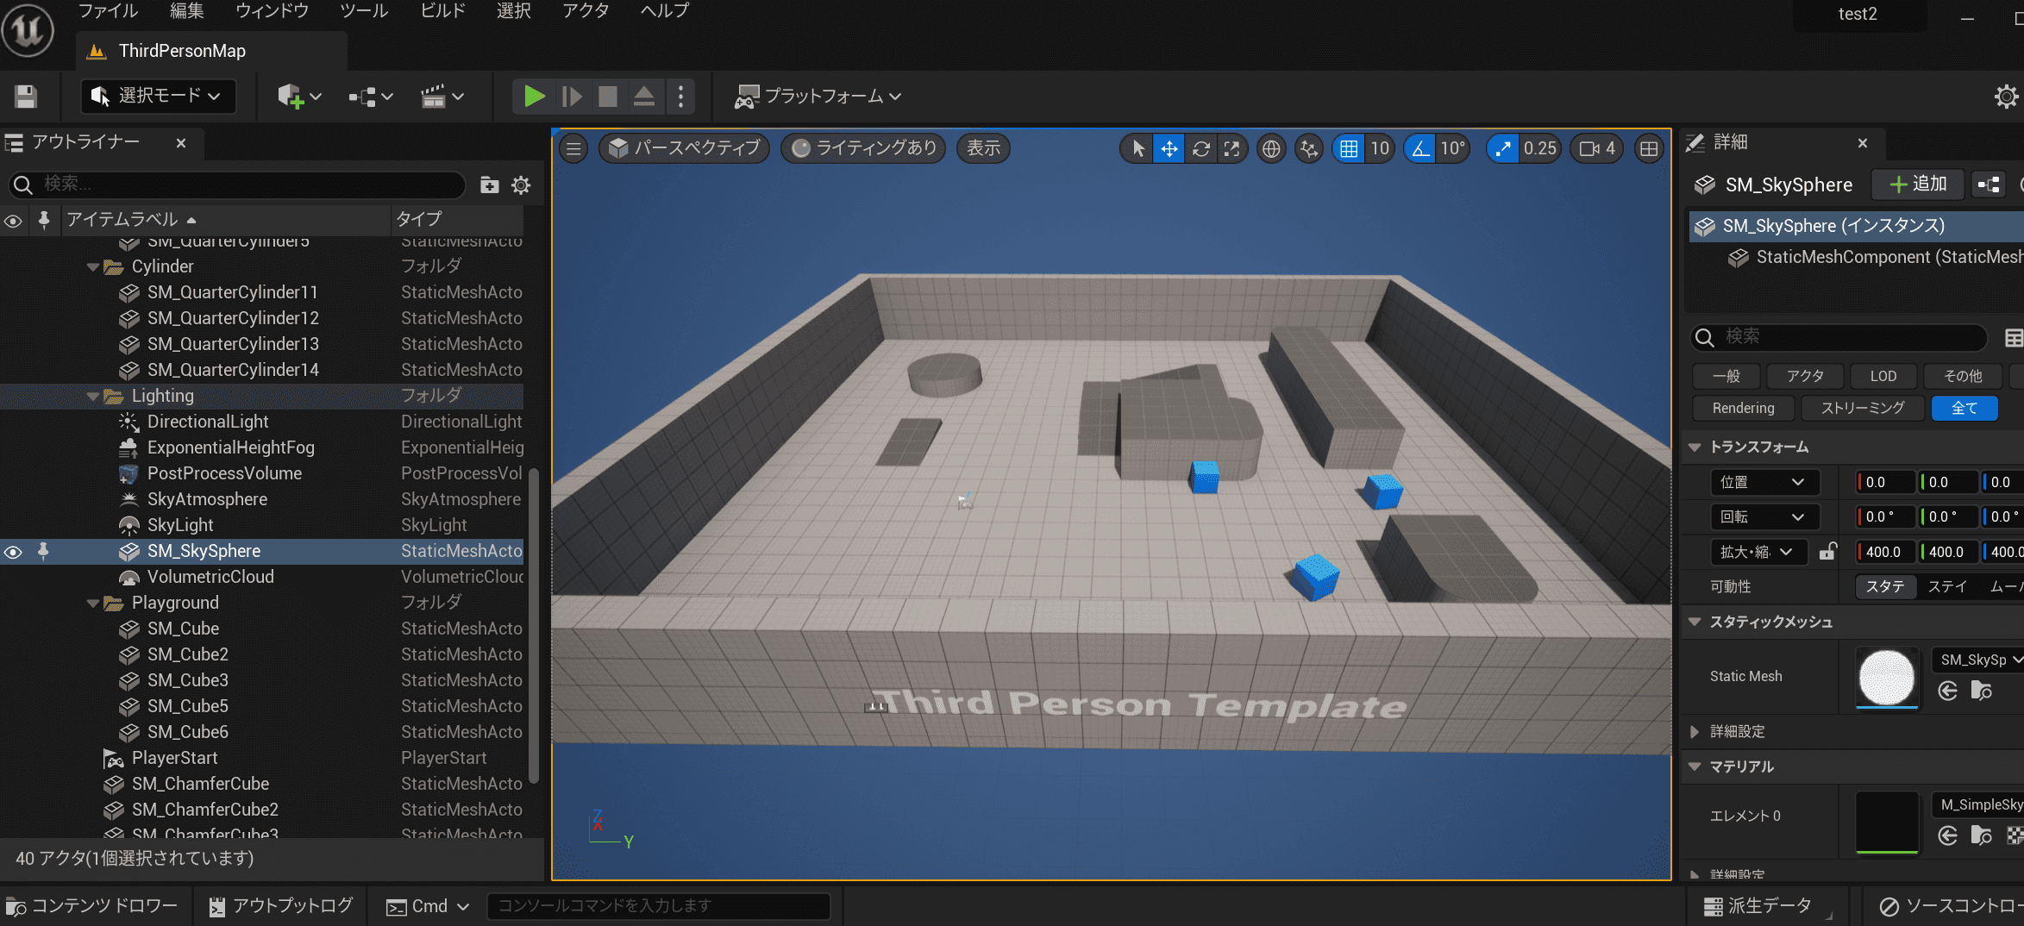This screenshot has height=926, width=2024.
Task: Toggle scale lock icon
Action: (x=1827, y=552)
